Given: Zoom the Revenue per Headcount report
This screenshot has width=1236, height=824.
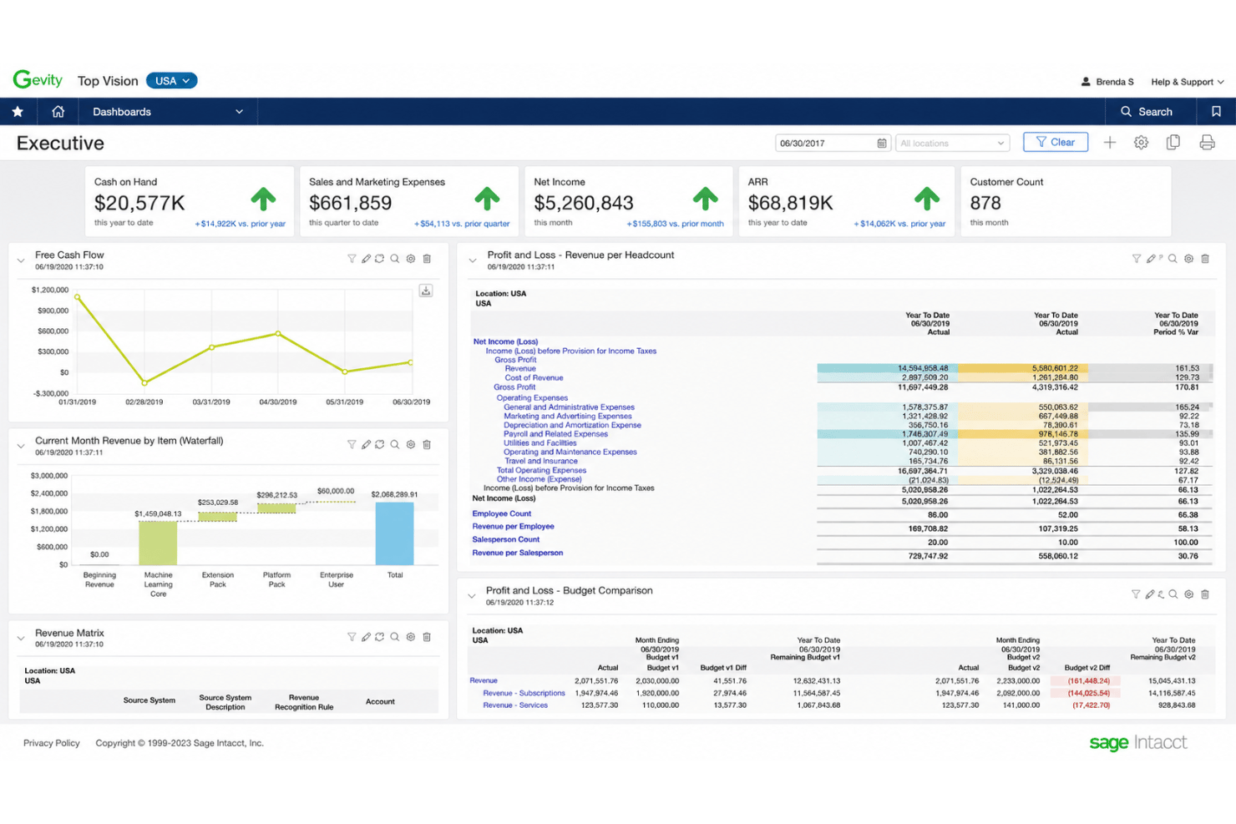Looking at the screenshot, I should 1173,259.
